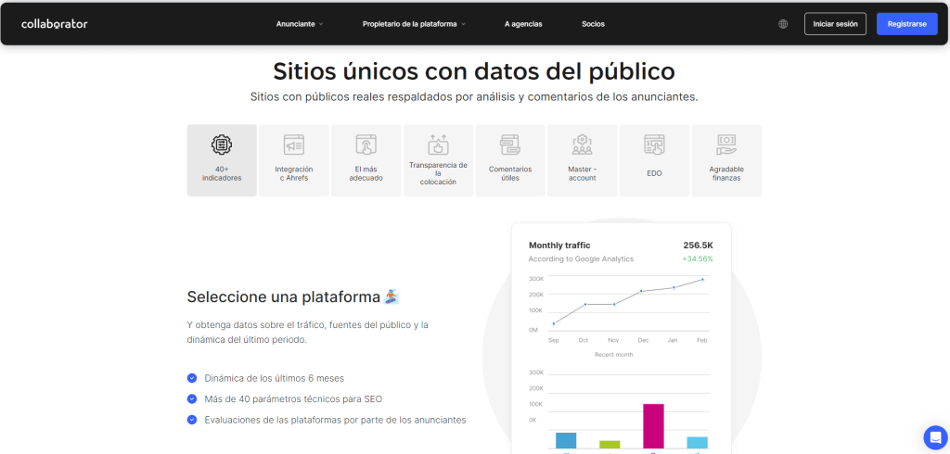The height and width of the screenshot is (454, 950).
Task: Click the snowboarder emoji beside Seleccione una plataforma
Action: pos(392,296)
